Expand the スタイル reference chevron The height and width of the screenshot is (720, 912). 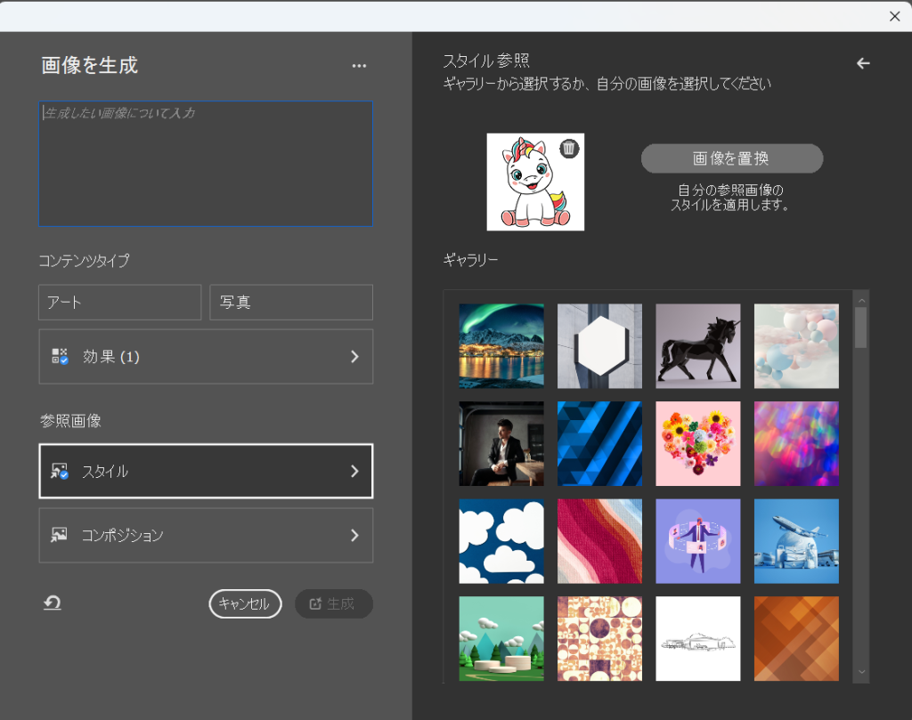354,472
